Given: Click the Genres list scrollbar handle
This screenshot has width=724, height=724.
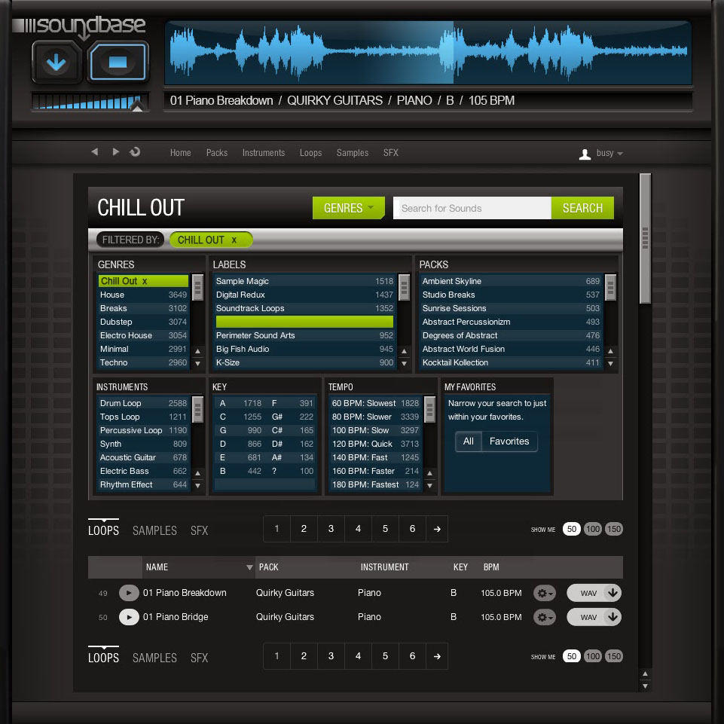Looking at the screenshot, I should click(x=197, y=288).
